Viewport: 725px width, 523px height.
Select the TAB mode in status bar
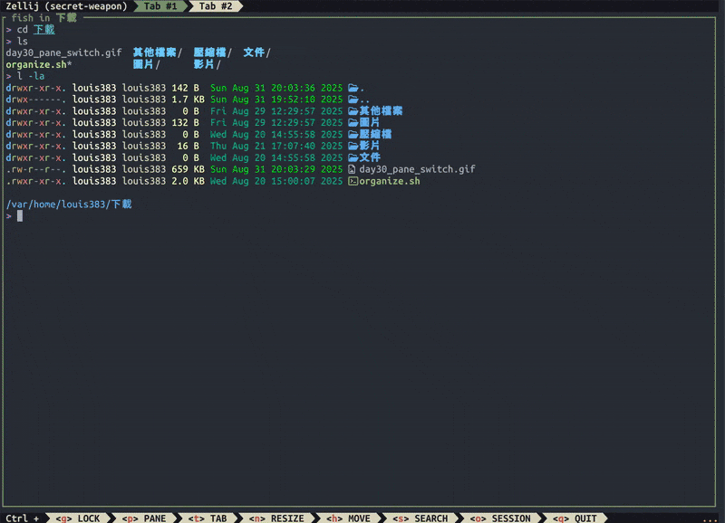pos(208,518)
